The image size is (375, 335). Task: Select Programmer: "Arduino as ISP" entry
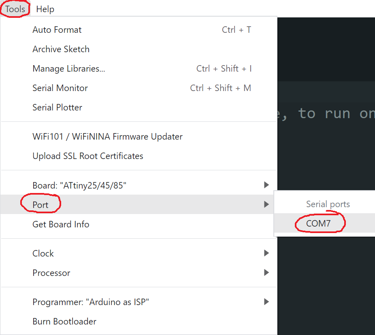(91, 302)
